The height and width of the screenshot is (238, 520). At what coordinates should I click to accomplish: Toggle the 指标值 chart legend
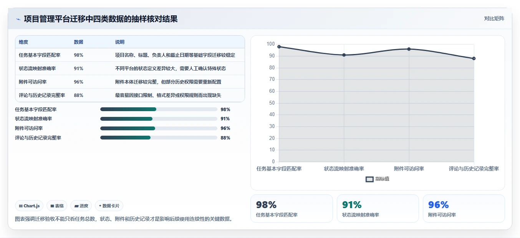click(378, 179)
